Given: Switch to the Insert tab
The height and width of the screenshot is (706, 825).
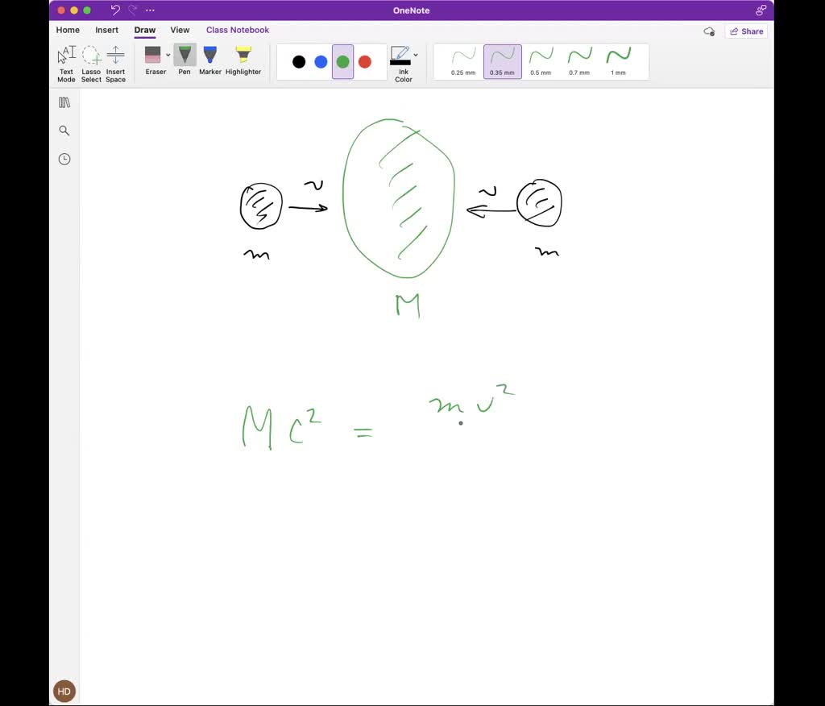Looking at the screenshot, I should pyautogui.click(x=106, y=30).
